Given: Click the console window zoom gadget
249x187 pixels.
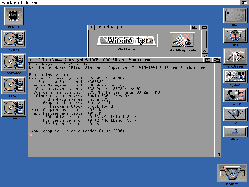Looking at the screenshot, I should coord(208,60).
